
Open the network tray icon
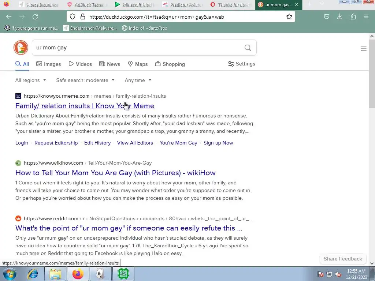pos(329,274)
